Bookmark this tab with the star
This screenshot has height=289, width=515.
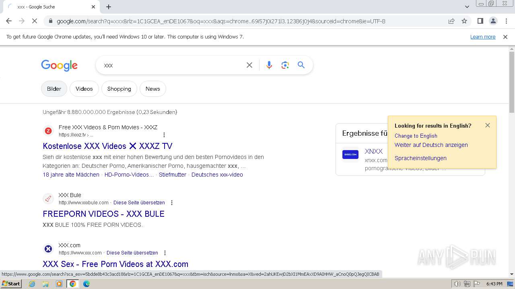[464, 21]
